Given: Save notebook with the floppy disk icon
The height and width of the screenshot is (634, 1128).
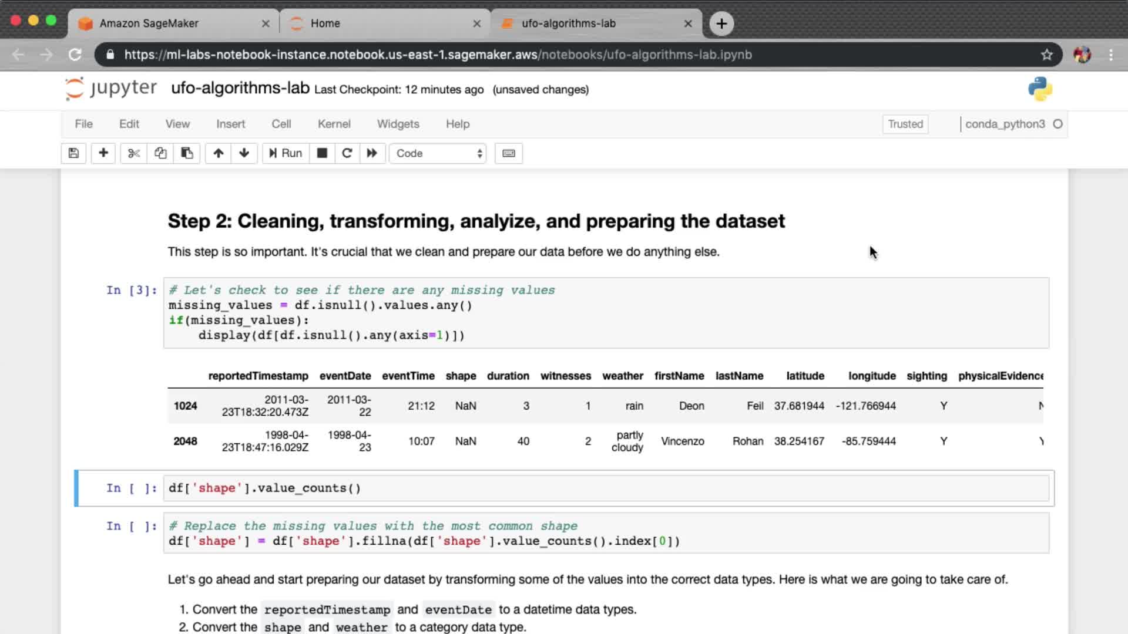Looking at the screenshot, I should coord(73,153).
